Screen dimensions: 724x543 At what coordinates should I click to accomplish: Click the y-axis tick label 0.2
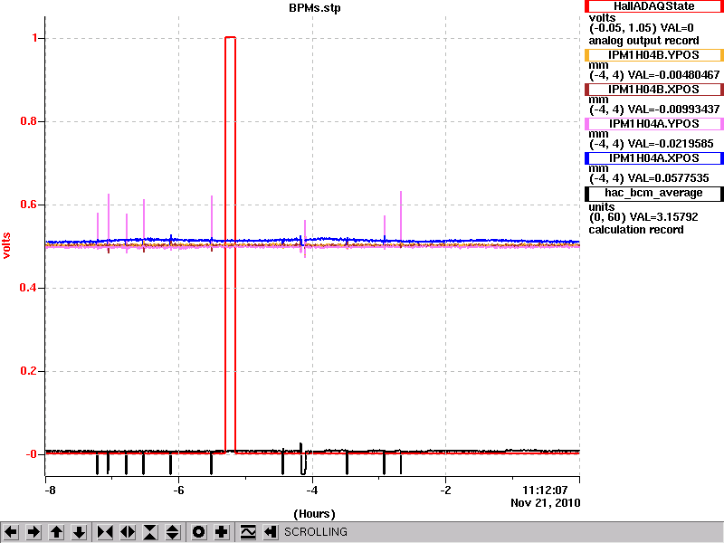(29, 371)
